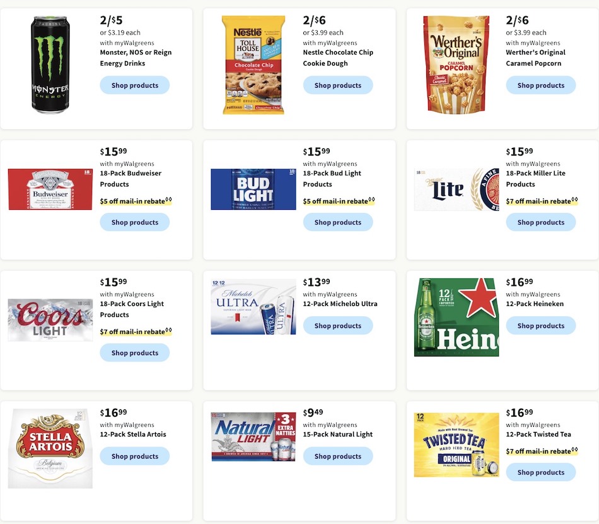Click the Heineken 12-pack image
Image resolution: width=599 pixels, height=524 pixels.
[x=457, y=317]
